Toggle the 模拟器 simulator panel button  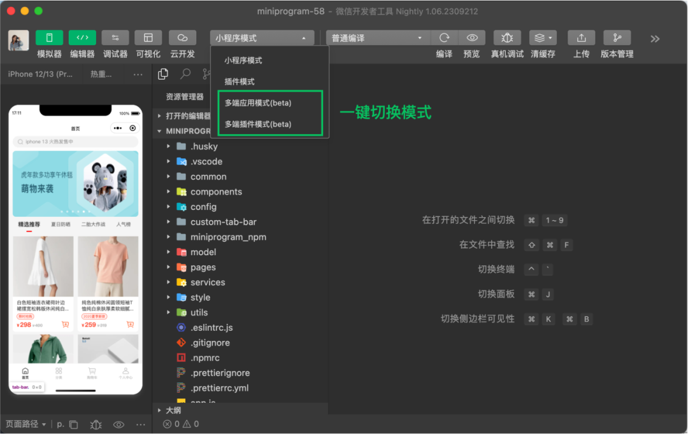coord(49,38)
